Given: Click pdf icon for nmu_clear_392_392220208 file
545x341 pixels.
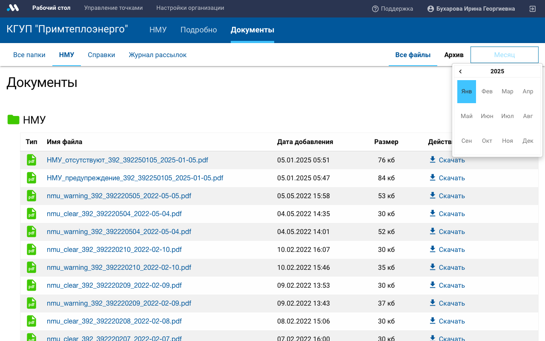Looking at the screenshot, I should (x=32, y=321).
